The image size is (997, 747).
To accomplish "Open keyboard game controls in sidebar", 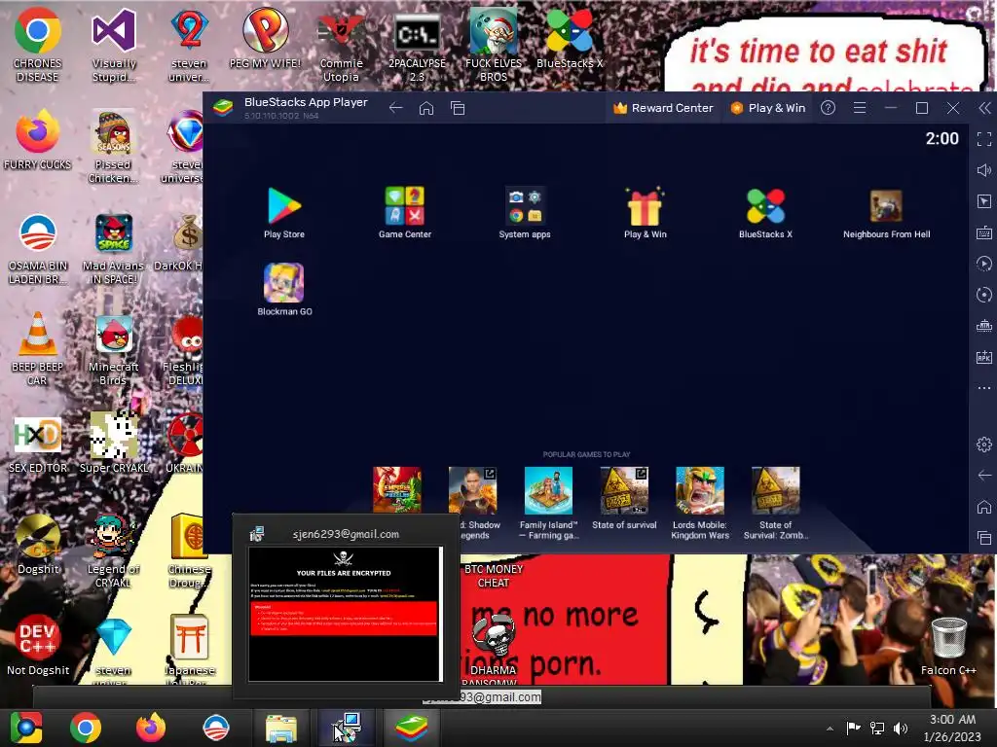I will point(983,232).
